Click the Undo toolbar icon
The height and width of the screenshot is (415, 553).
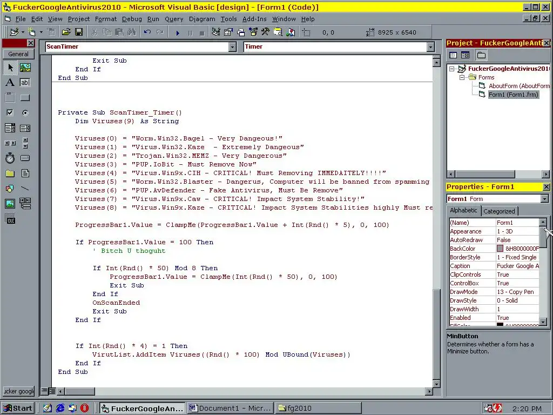coord(147,32)
